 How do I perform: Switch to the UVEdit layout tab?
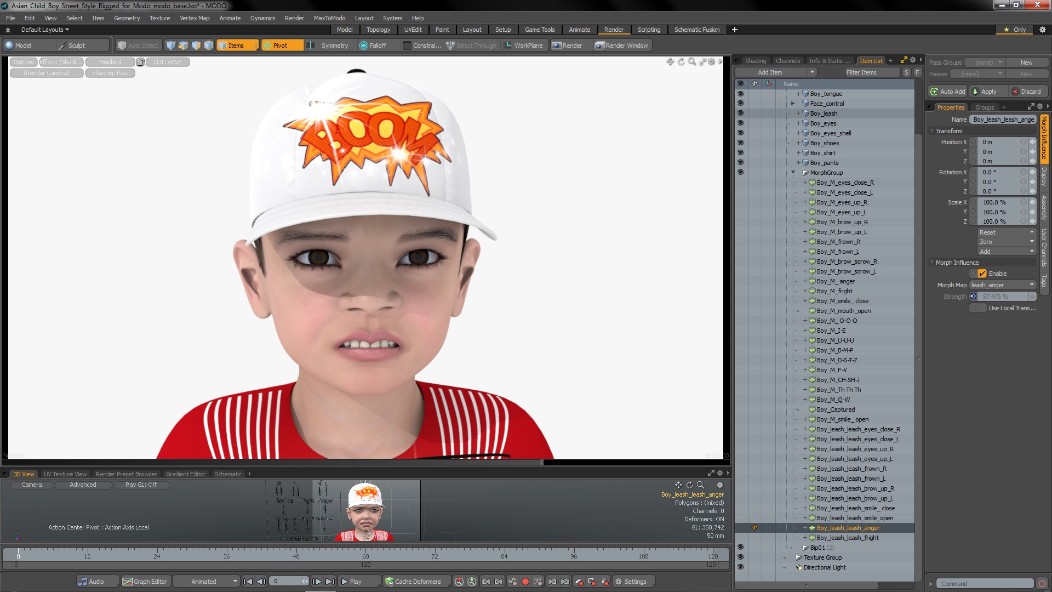[x=413, y=30]
